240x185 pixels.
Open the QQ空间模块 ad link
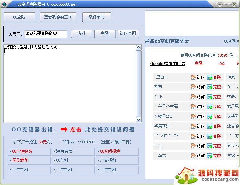pos(110,152)
